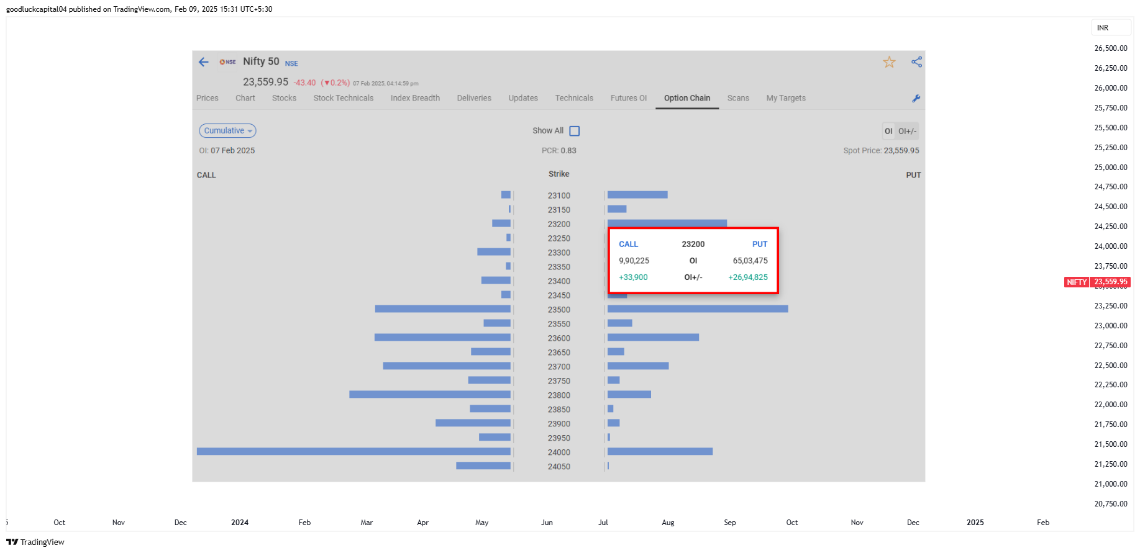
Task: Select strike 23550
Action: pyautogui.click(x=559, y=324)
